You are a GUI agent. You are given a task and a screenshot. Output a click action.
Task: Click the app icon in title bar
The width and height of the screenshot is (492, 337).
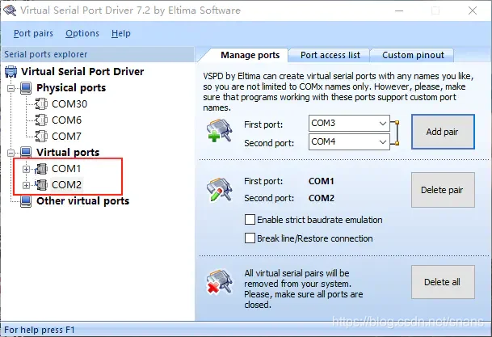[x=10, y=11]
